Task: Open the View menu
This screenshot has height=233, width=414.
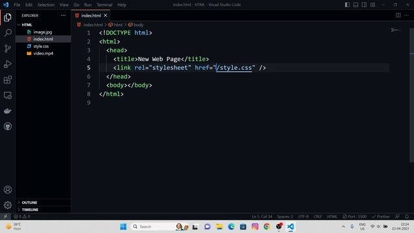Action: pyautogui.click(x=64, y=5)
